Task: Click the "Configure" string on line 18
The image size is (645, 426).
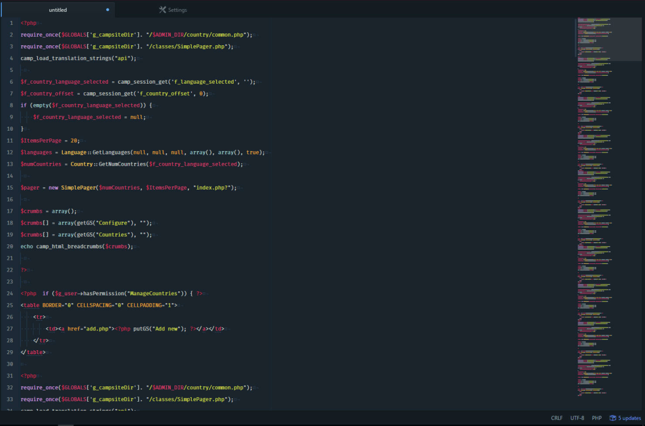Action: pyautogui.click(x=113, y=223)
